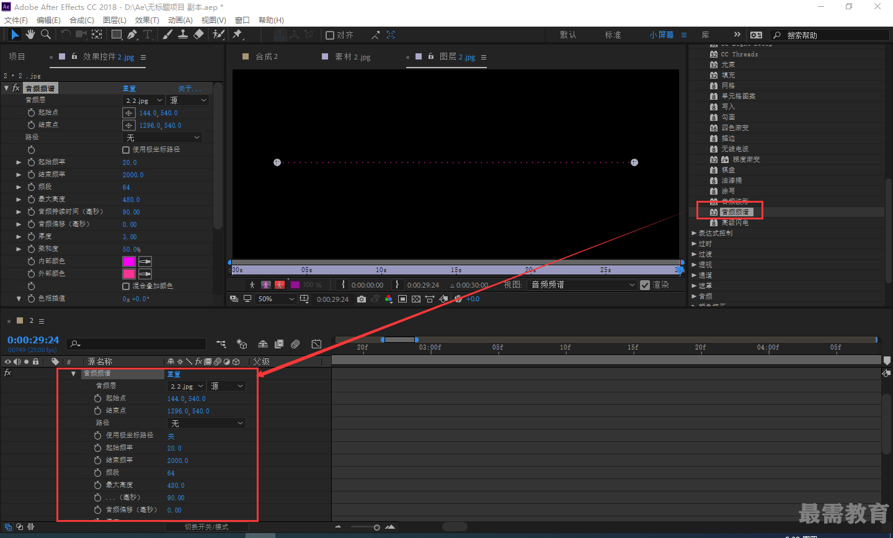Open the 动画(A) menu

[180, 20]
